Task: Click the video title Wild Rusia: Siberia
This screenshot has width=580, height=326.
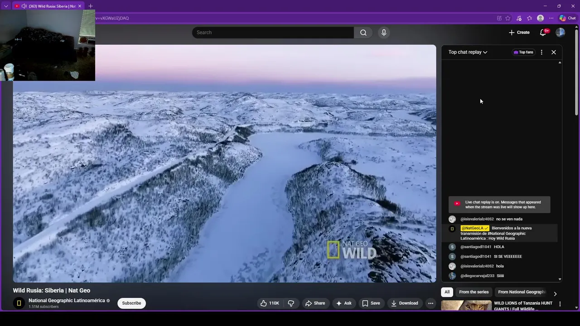Action: (51, 291)
